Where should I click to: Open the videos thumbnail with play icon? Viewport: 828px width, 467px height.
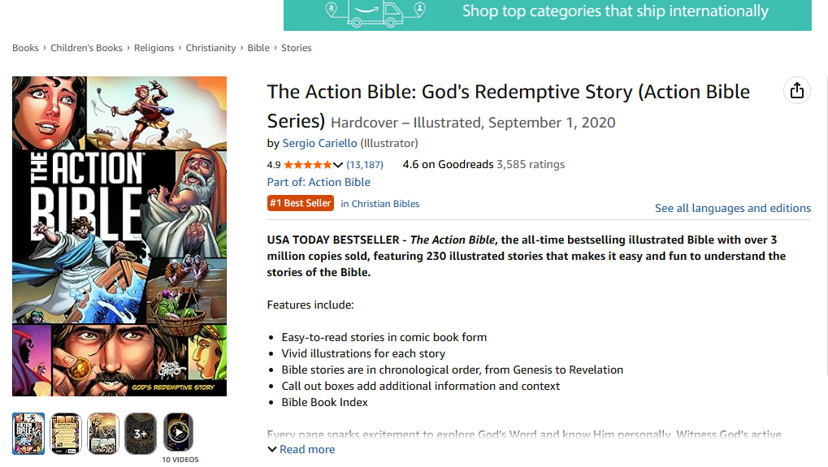click(178, 432)
